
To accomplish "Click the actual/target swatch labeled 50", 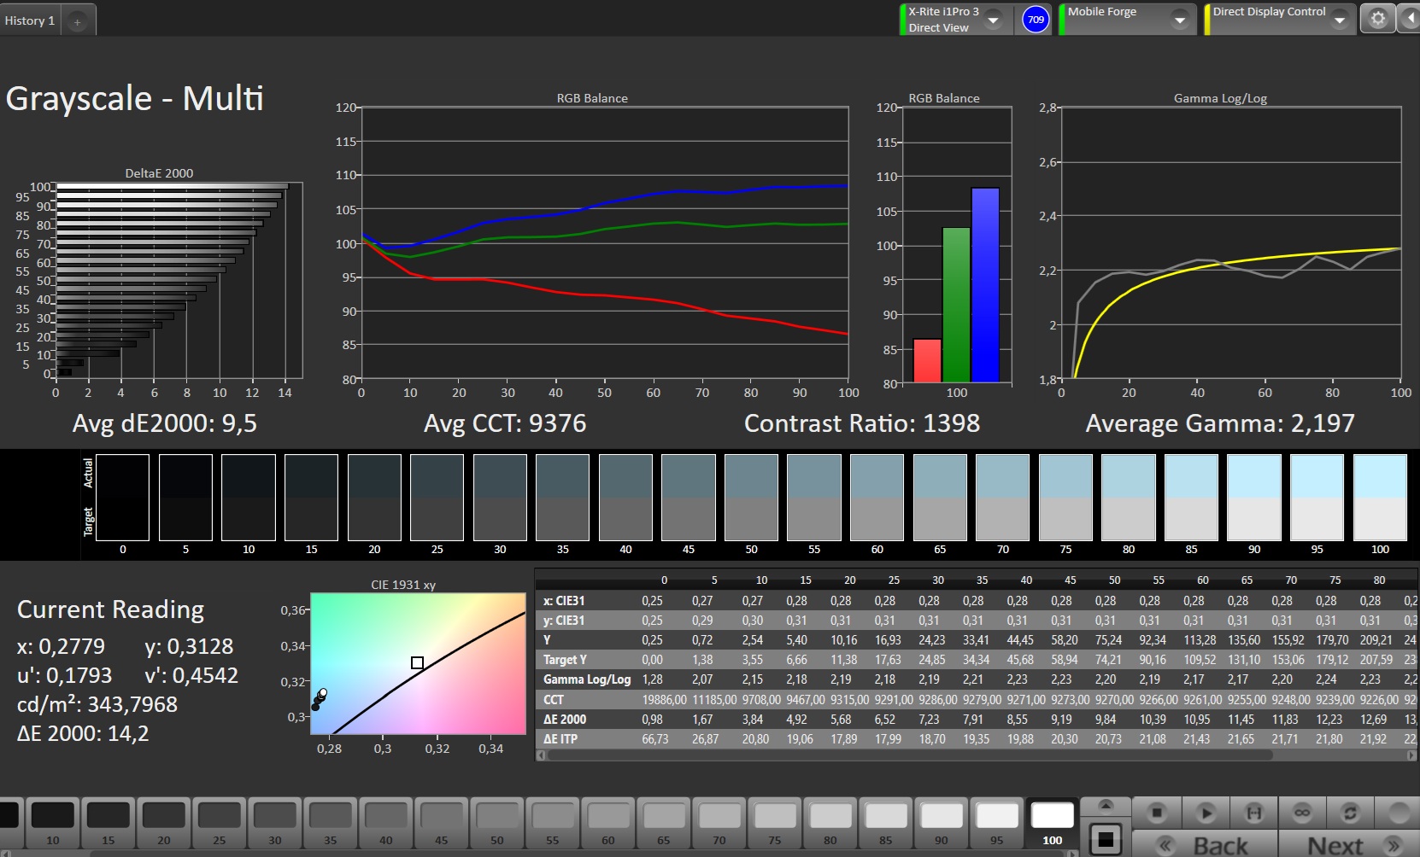I will [751, 498].
